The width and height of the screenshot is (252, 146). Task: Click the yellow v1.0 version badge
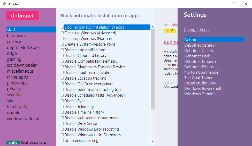(x=170, y=30)
